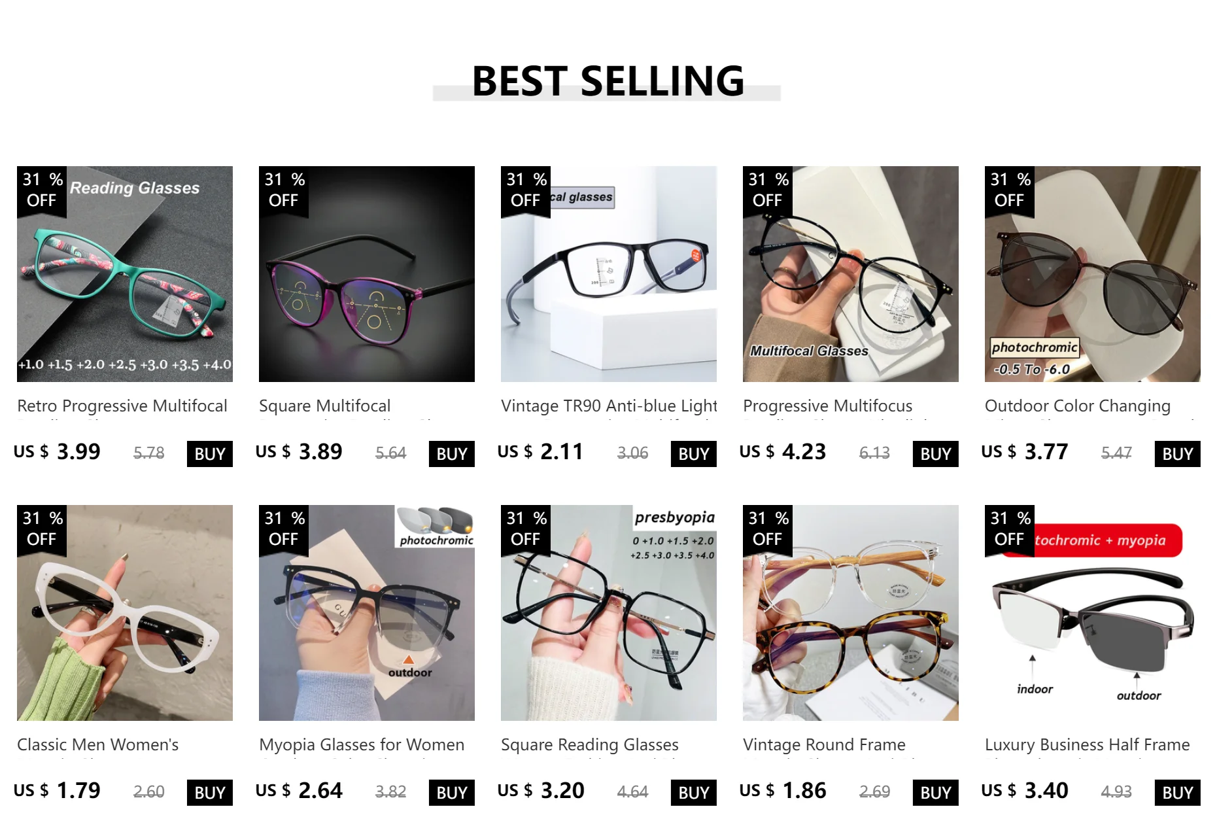
Task: Open the Myopia Glasses for Women title link
Action: tap(362, 745)
